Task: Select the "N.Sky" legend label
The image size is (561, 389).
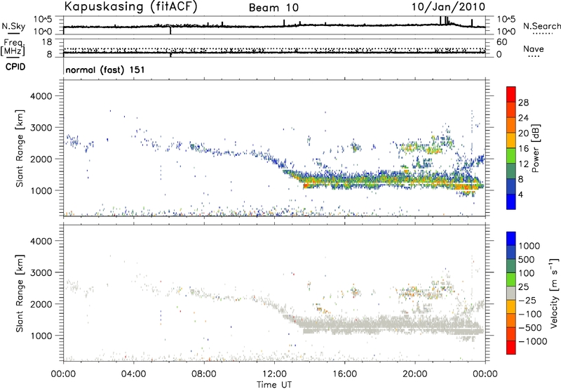Action: tap(13, 26)
